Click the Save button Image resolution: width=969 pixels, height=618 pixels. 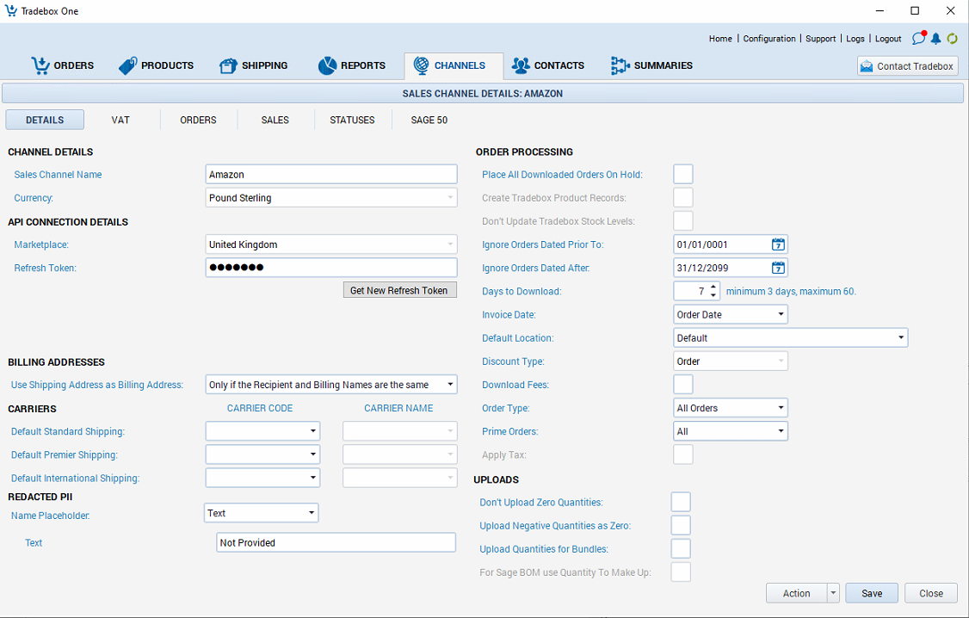(872, 593)
